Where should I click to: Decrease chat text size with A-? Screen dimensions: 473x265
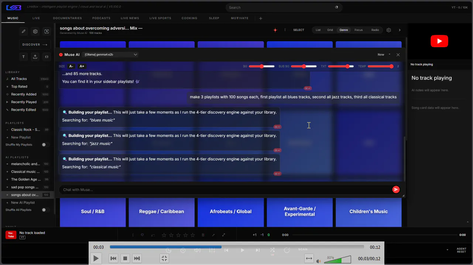(71, 66)
